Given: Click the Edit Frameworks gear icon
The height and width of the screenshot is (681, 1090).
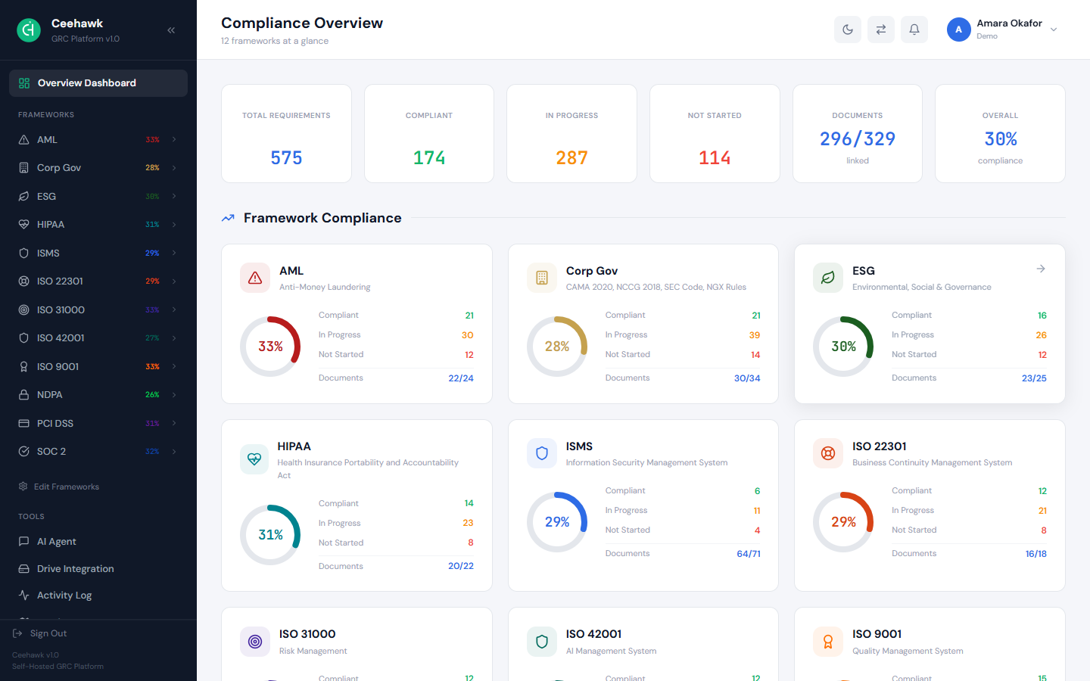Looking at the screenshot, I should click(x=23, y=487).
